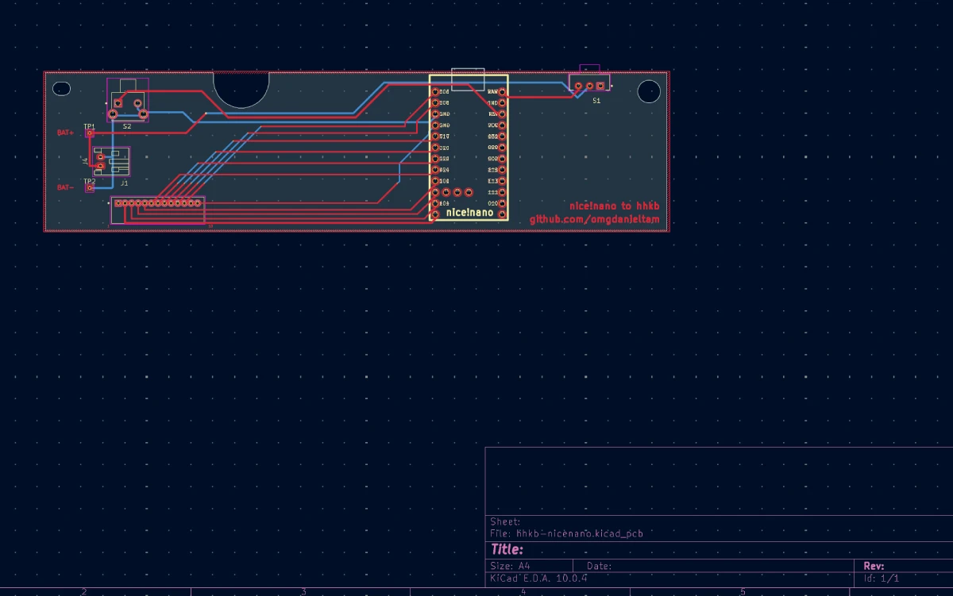This screenshot has width=953, height=596.
Task: Select the TP2 reference label
Action: pyautogui.click(x=90, y=182)
